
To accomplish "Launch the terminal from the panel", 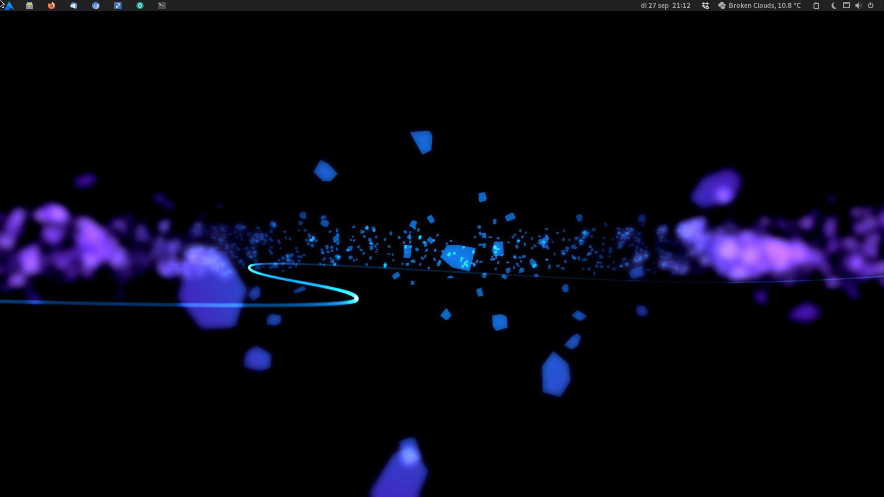I will tap(162, 6).
